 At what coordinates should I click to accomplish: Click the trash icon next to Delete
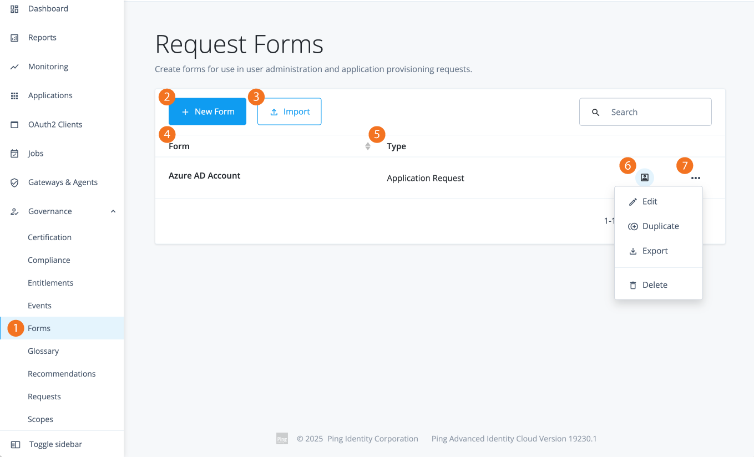(x=633, y=285)
